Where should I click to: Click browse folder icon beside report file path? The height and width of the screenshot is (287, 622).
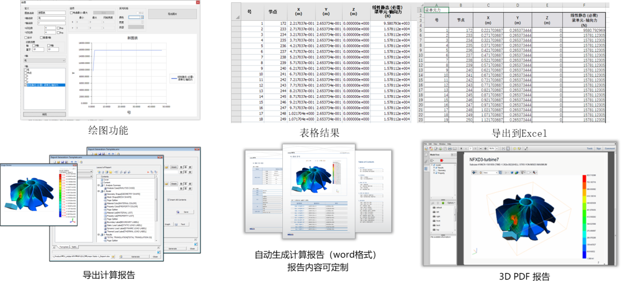(113, 256)
